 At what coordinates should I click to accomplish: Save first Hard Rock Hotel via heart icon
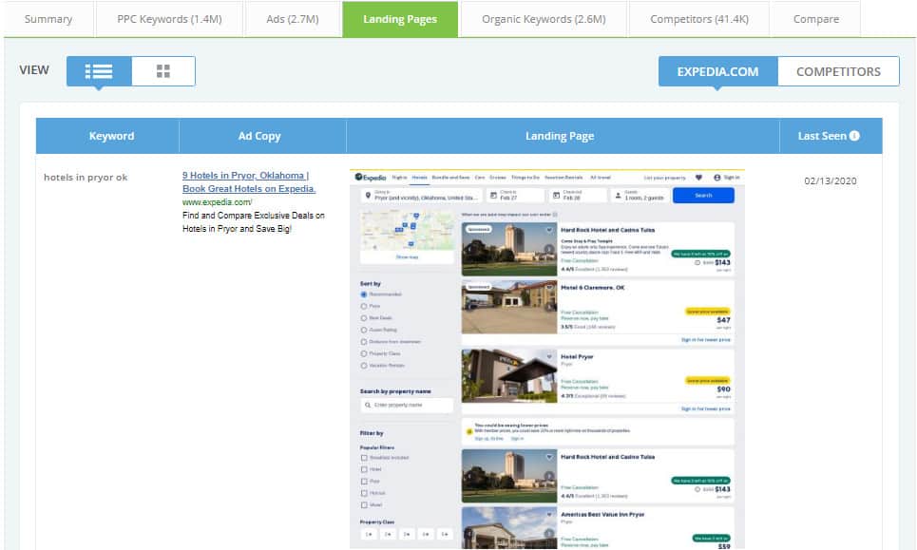[x=548, y=229]
